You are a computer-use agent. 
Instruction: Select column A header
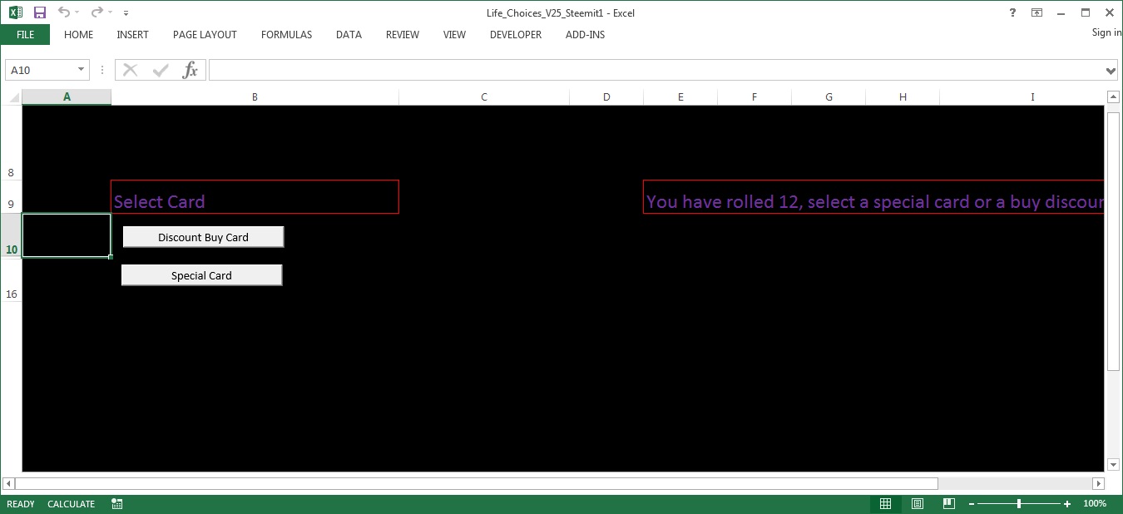[67, 97]
